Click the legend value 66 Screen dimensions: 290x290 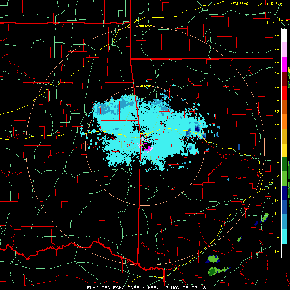[x=277, y=35]
